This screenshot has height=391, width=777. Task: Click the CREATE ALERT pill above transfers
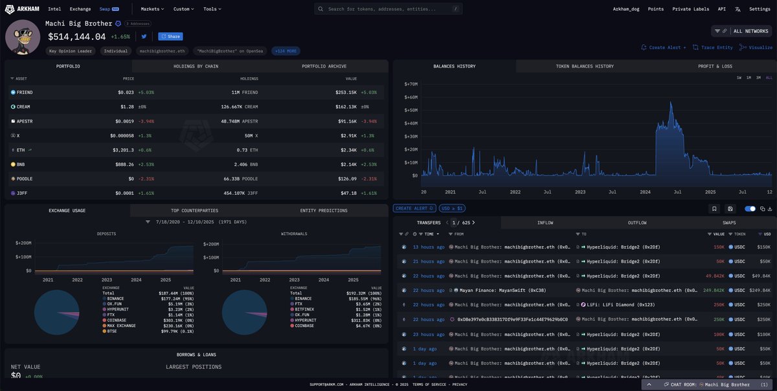coord(415,208)
